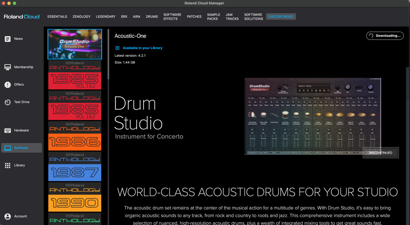Open the Library grid icon in sidebar
410x225 pixels.
8,166
